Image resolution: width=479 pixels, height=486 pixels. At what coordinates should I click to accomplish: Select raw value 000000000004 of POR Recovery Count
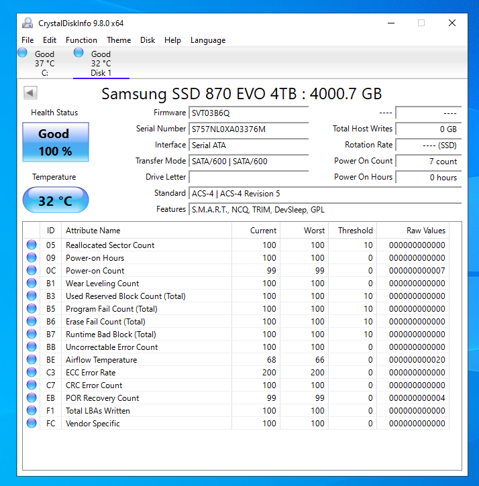point(417,398)
